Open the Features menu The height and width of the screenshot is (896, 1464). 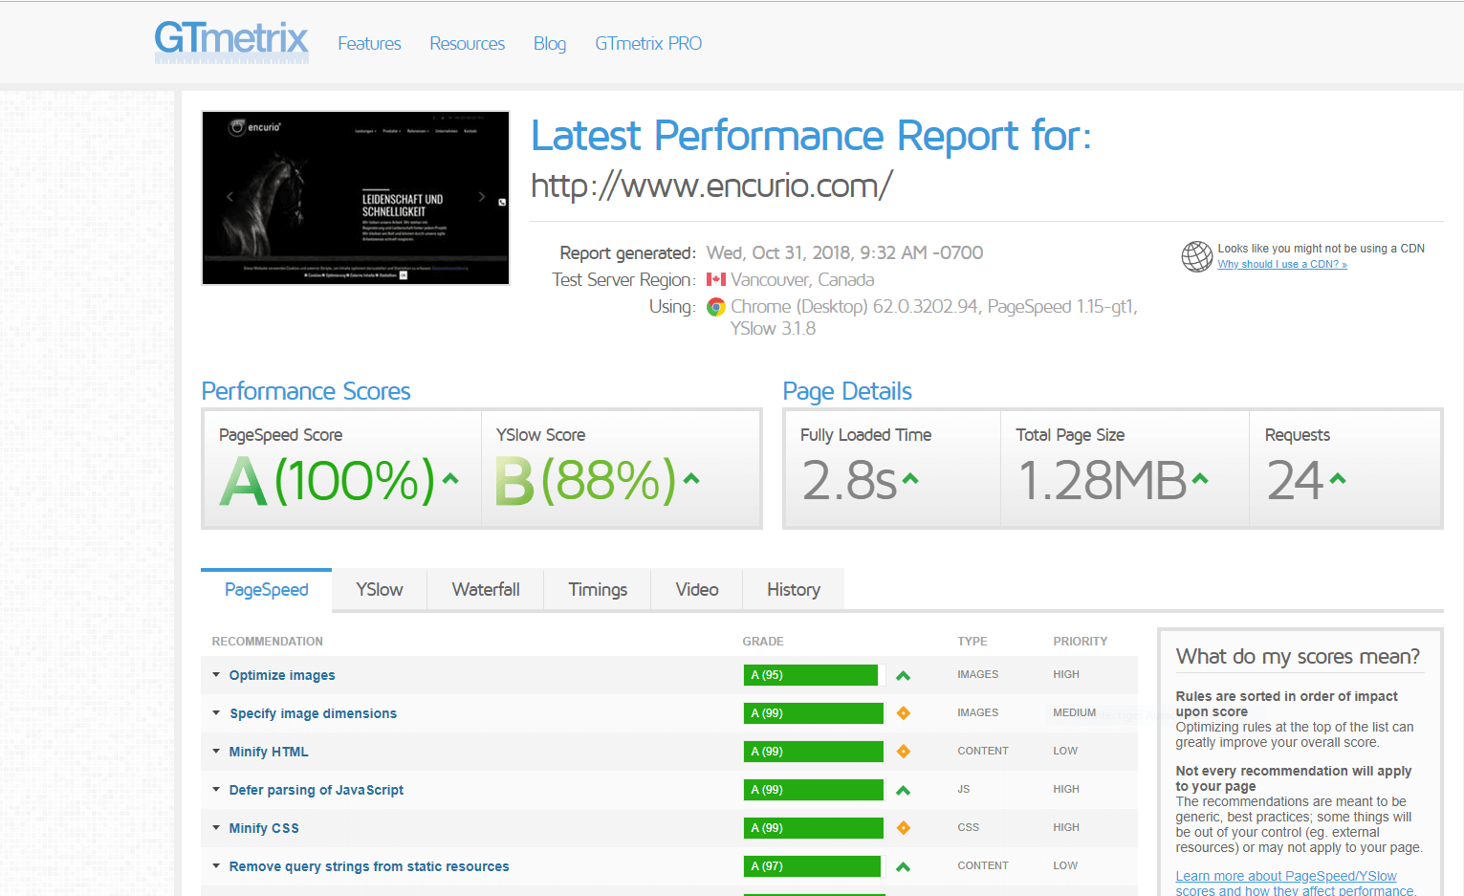[x=369, y=44]
